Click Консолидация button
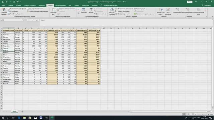214x120 pixels. pyautogui.click(x=139, y=9)
